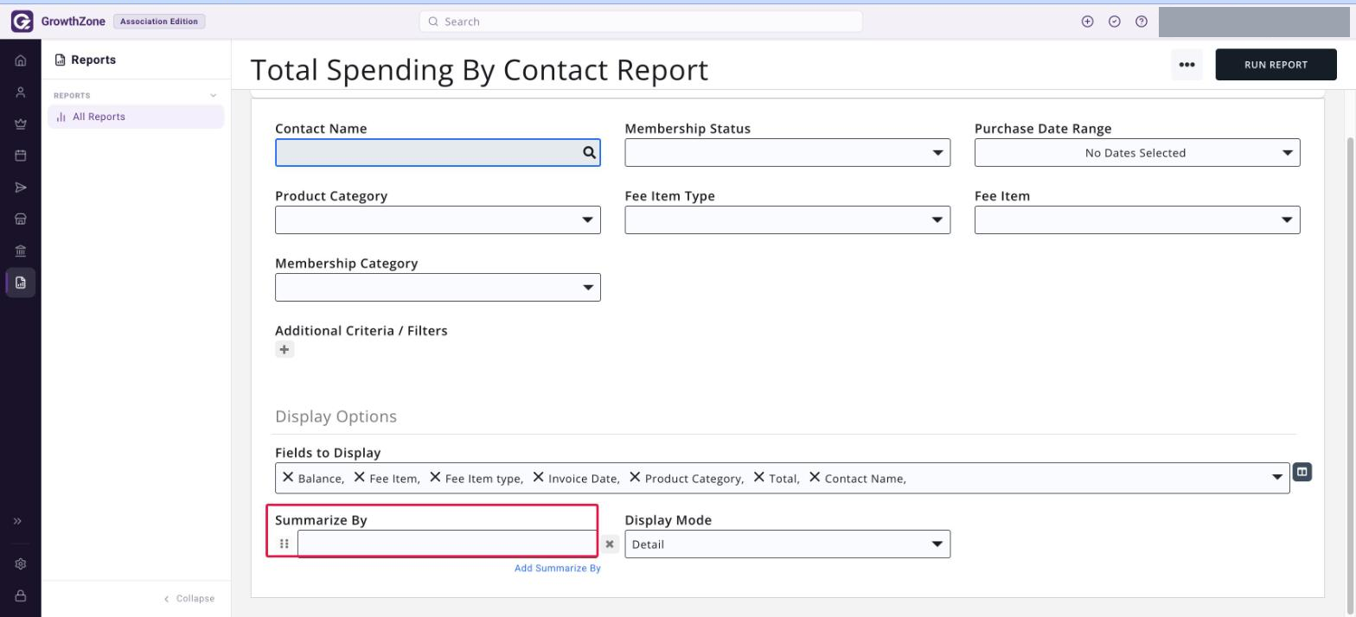Open the Contacts person icon in the sidebar
Screen dimensions: 1356x617
[21, 92]
